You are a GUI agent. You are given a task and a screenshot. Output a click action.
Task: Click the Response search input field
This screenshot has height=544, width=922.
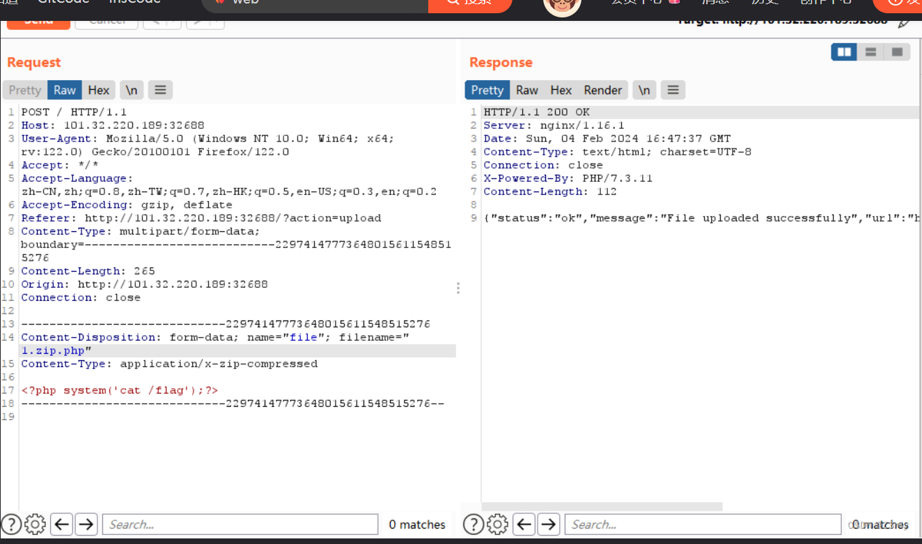point(703,524)
